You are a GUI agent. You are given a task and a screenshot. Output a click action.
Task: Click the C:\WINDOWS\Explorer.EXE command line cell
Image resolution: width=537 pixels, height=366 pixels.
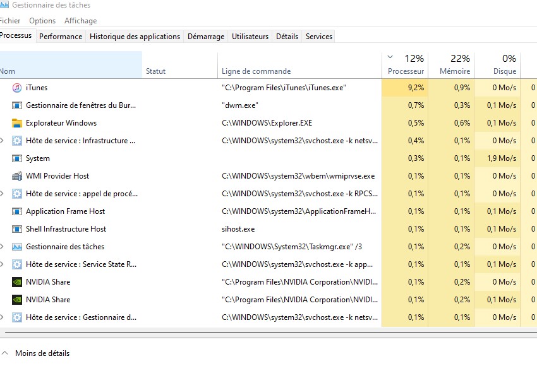[267, 123]
